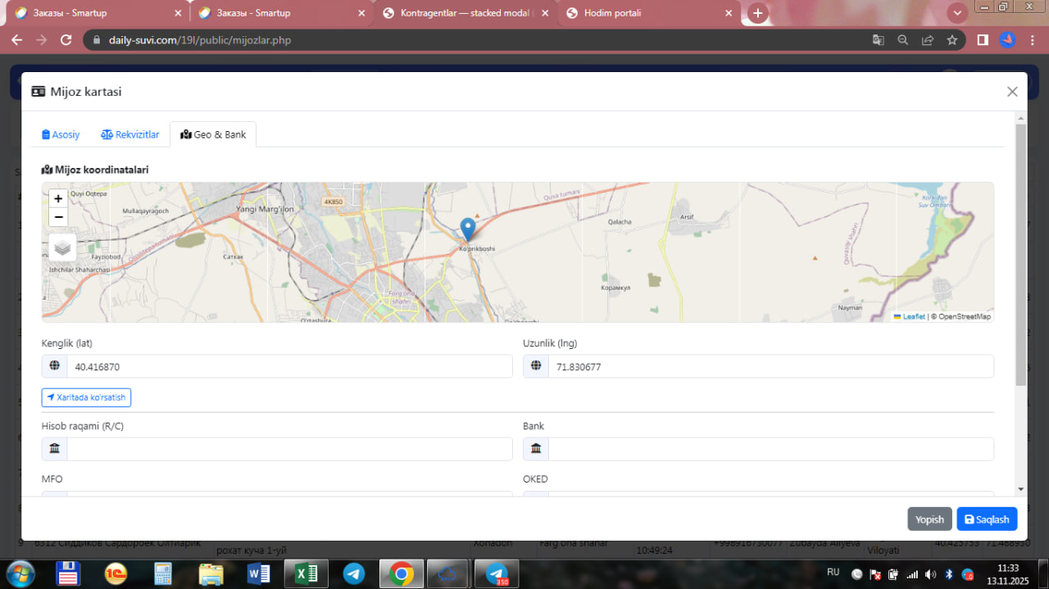1049x589 pixels.
Task: Click the blue location marker pin
Action: (x=468, y=229)
